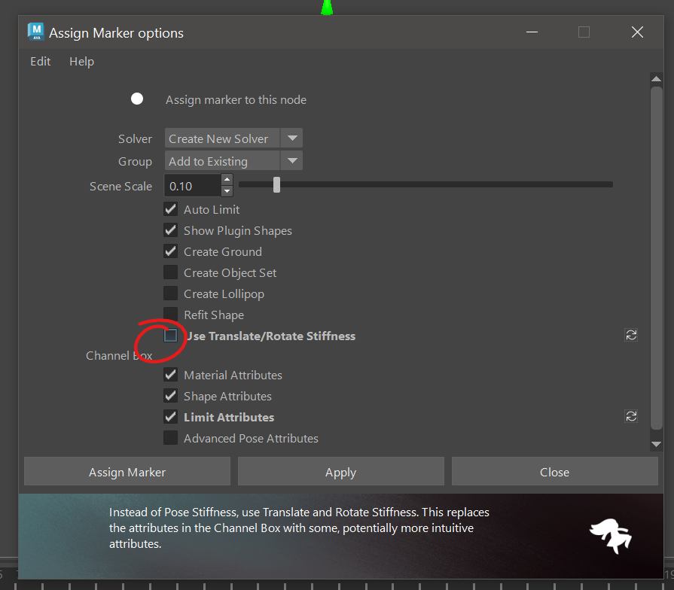Enable the Create Lollipop checkbox

point(171,293)
